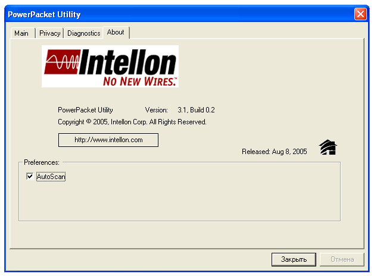The width and height of the screenshot is (374, 276).
Task: Click the Закрыть button
Action: tap(294, 259)
